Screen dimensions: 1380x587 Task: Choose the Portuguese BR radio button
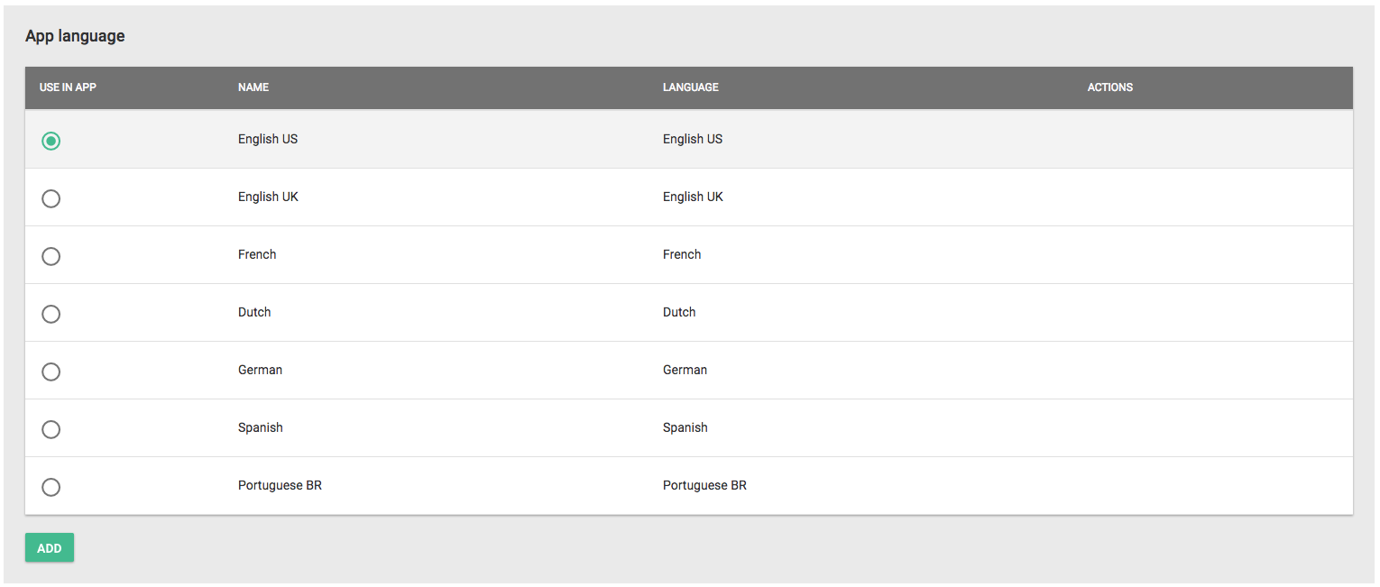pyautogui.click(x=51, y=487)
